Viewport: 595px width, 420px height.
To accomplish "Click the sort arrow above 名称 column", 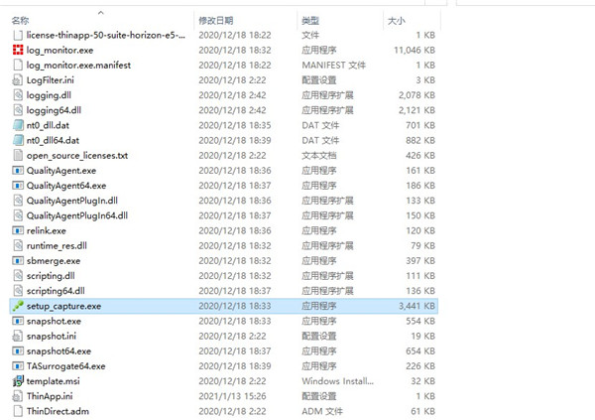I will [101, 13].
